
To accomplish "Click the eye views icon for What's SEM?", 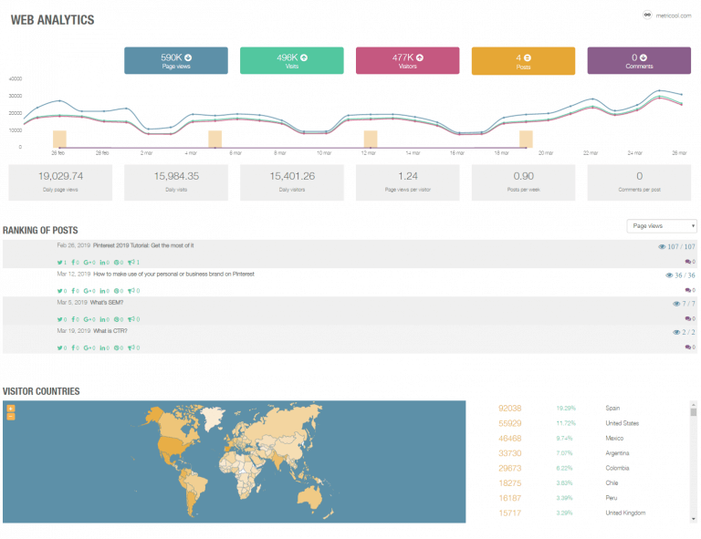I will [x=676, y=304].
